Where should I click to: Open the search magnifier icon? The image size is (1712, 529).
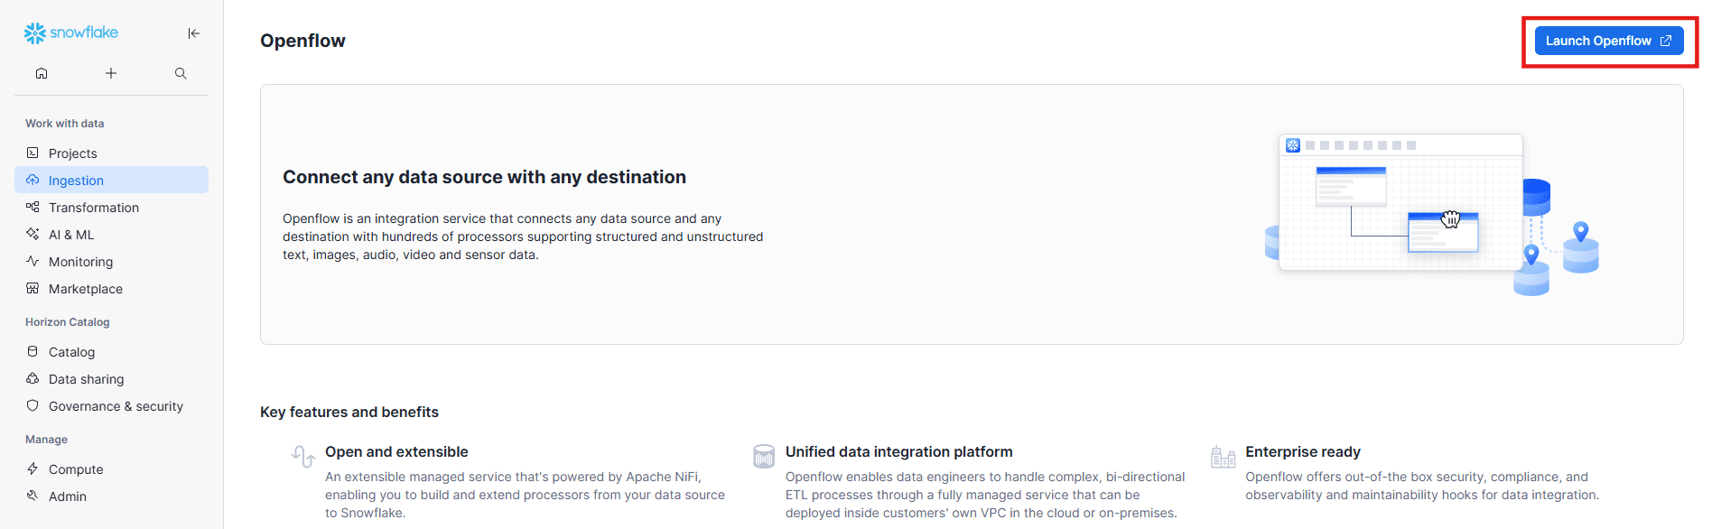point(181,73)
